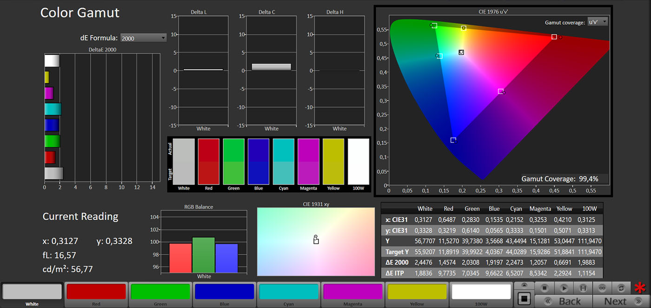Expand the panel with the up arrow

tap(524, 285)
